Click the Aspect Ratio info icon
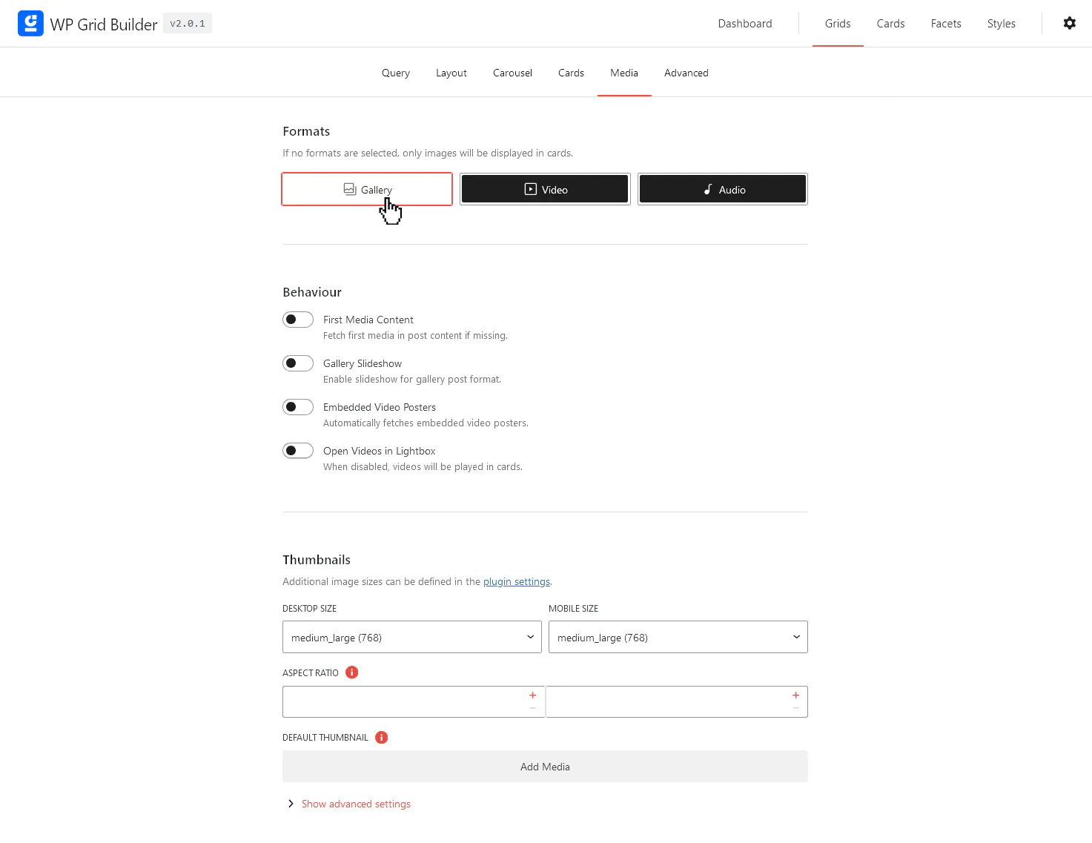The image size is (1092, 843). (x=351, y=672)
